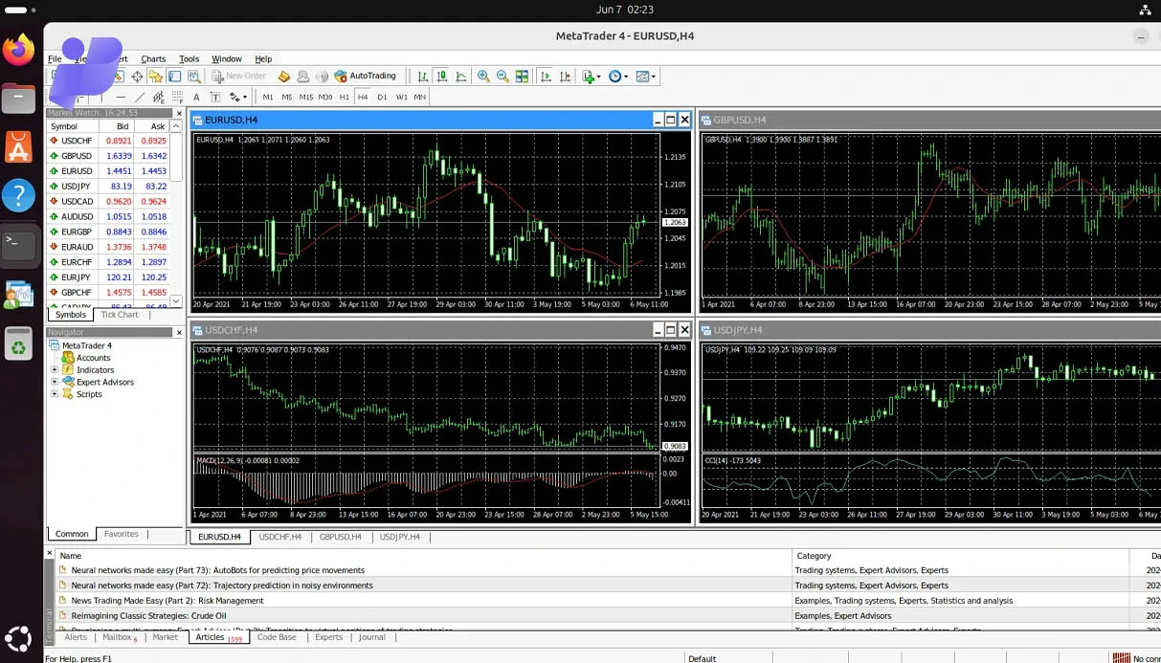
Task: Open MetaEditor with the yellow book icon
Action: tap(283, 77)
